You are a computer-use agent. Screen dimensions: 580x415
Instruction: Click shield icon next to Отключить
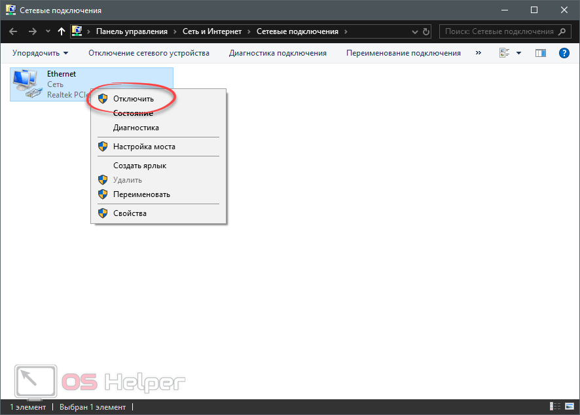[103, 98]
